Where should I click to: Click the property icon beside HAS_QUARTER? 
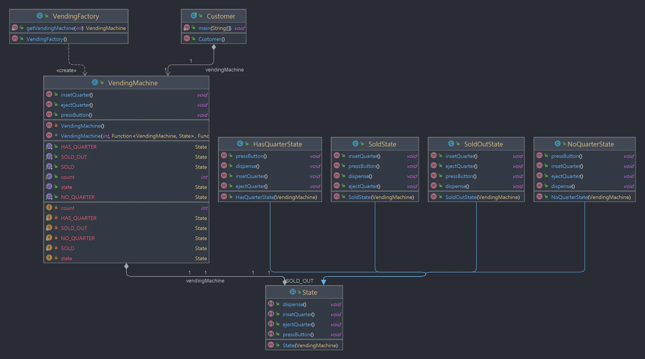[49, 146]
